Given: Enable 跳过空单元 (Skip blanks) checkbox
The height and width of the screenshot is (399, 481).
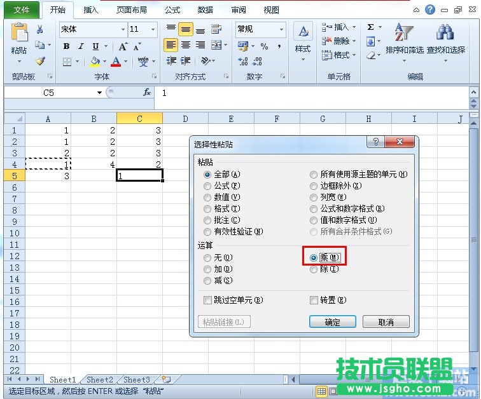Looking at the screenshot, I should point(207,300).
